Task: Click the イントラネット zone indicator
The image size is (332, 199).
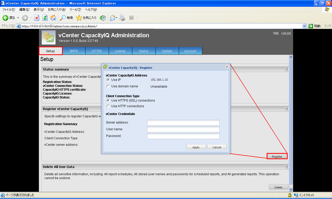Action: click(x=304, y=195)
